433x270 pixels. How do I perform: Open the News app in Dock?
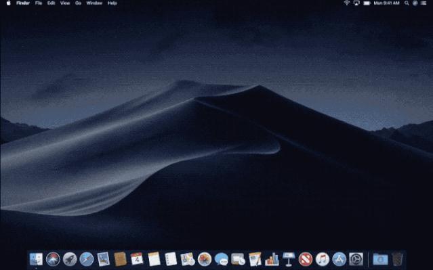pos(306,259)
